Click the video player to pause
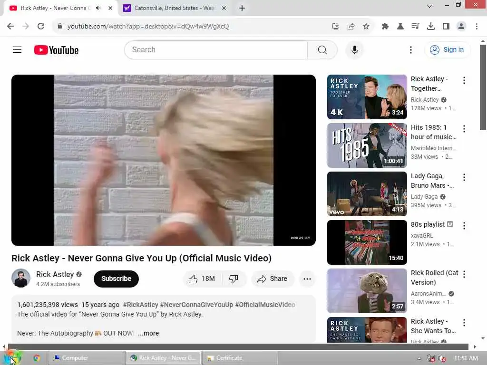This screenshot has height=365, width=487. coord(164,160)
